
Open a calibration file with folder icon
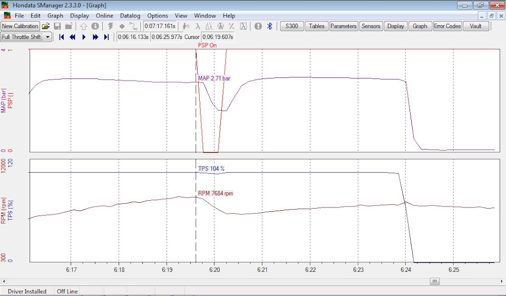(x=46, y=26)
